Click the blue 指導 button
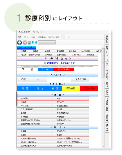Screen dimensions: 122x155 [45, 69]
